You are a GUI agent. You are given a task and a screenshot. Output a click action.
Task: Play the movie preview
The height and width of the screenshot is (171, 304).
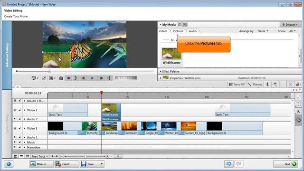tap(92, 78)
